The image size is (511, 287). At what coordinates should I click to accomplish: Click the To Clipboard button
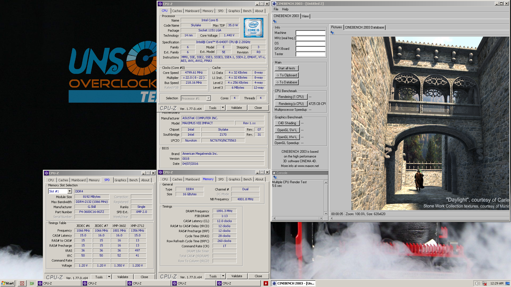[x=287, y=75]
